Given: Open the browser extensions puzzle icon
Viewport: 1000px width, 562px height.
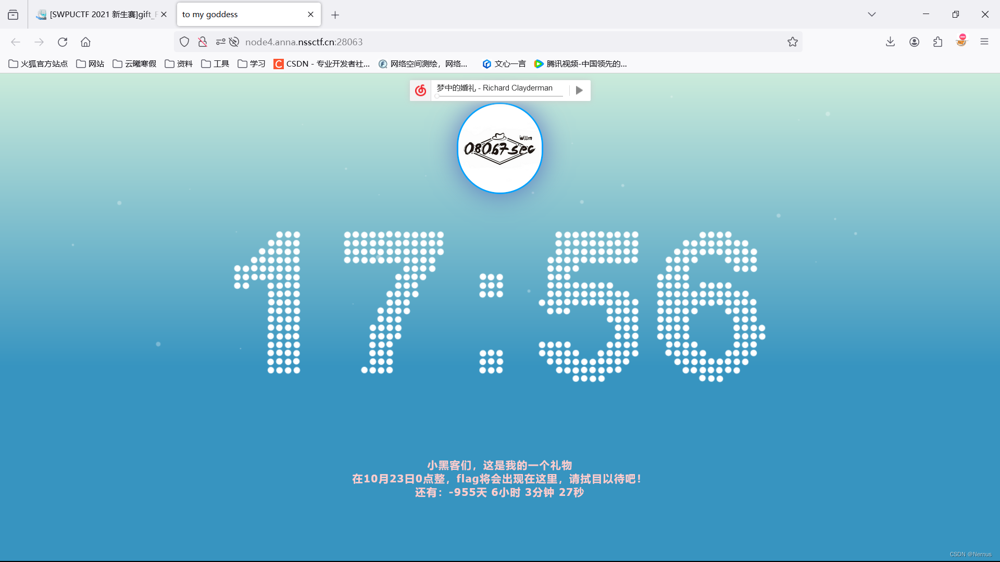Looking at the screenshot, I should [x=938, y=42].
